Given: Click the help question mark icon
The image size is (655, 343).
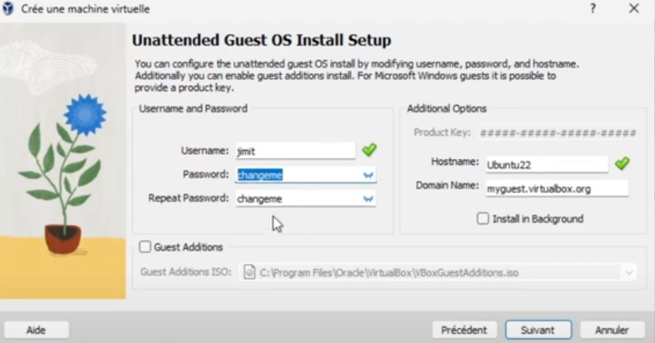Looking at the screenshot, I should coord(593,8).
